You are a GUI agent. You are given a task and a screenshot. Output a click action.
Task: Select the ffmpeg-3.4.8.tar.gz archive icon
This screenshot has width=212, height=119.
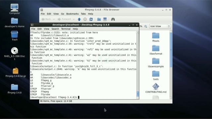tap(16, 72)
